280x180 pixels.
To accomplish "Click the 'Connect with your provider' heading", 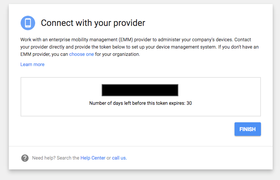I will [x=93, y=23].
